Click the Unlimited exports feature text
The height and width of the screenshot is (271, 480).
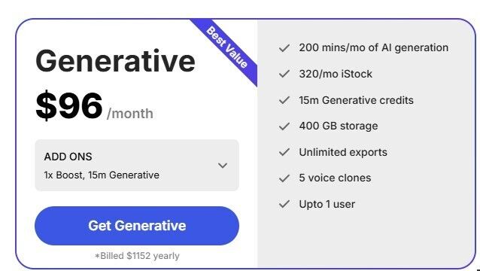[x=343, y=152]
